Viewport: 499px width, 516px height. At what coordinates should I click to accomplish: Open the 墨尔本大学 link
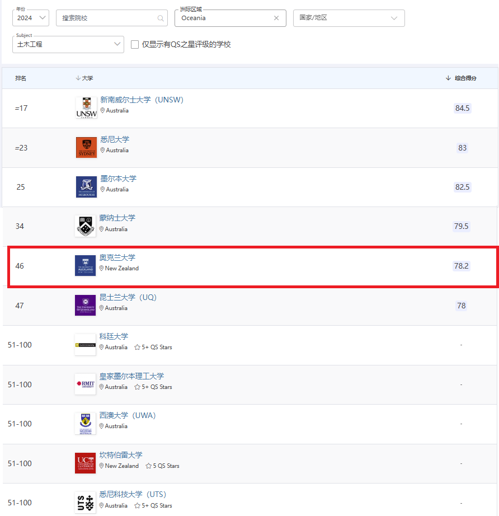click(119, 179)
